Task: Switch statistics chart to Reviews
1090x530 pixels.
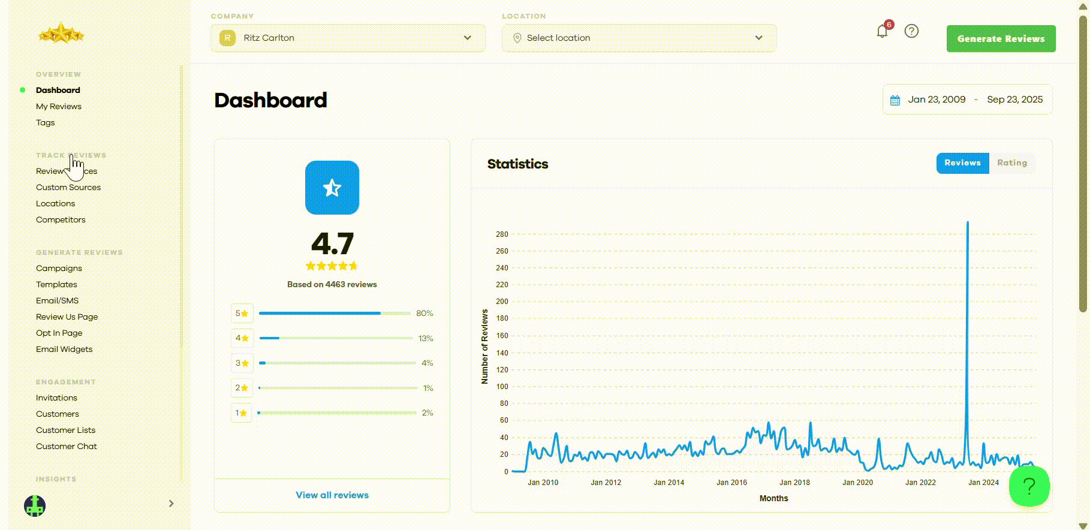Action: pyautogui.click(x=962, y=163)
